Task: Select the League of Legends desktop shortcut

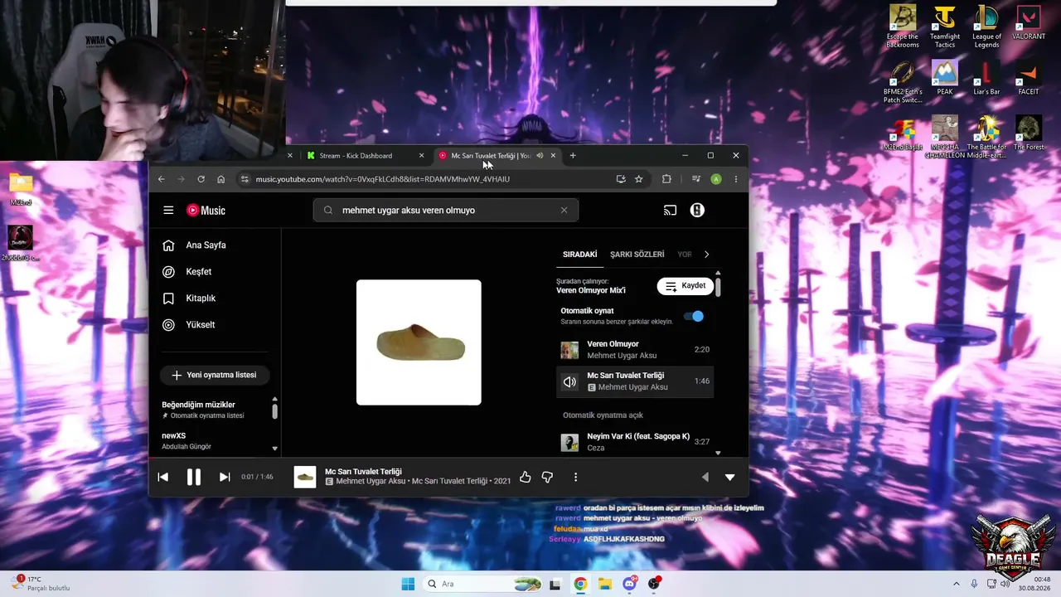Action: 986,27
